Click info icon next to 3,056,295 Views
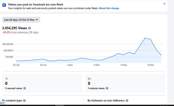This screenshot has width=174, height=106. point(30,28)
